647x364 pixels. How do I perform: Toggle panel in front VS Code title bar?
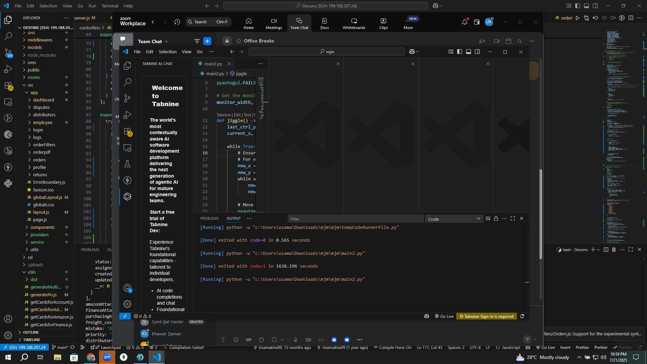point(468,52)
